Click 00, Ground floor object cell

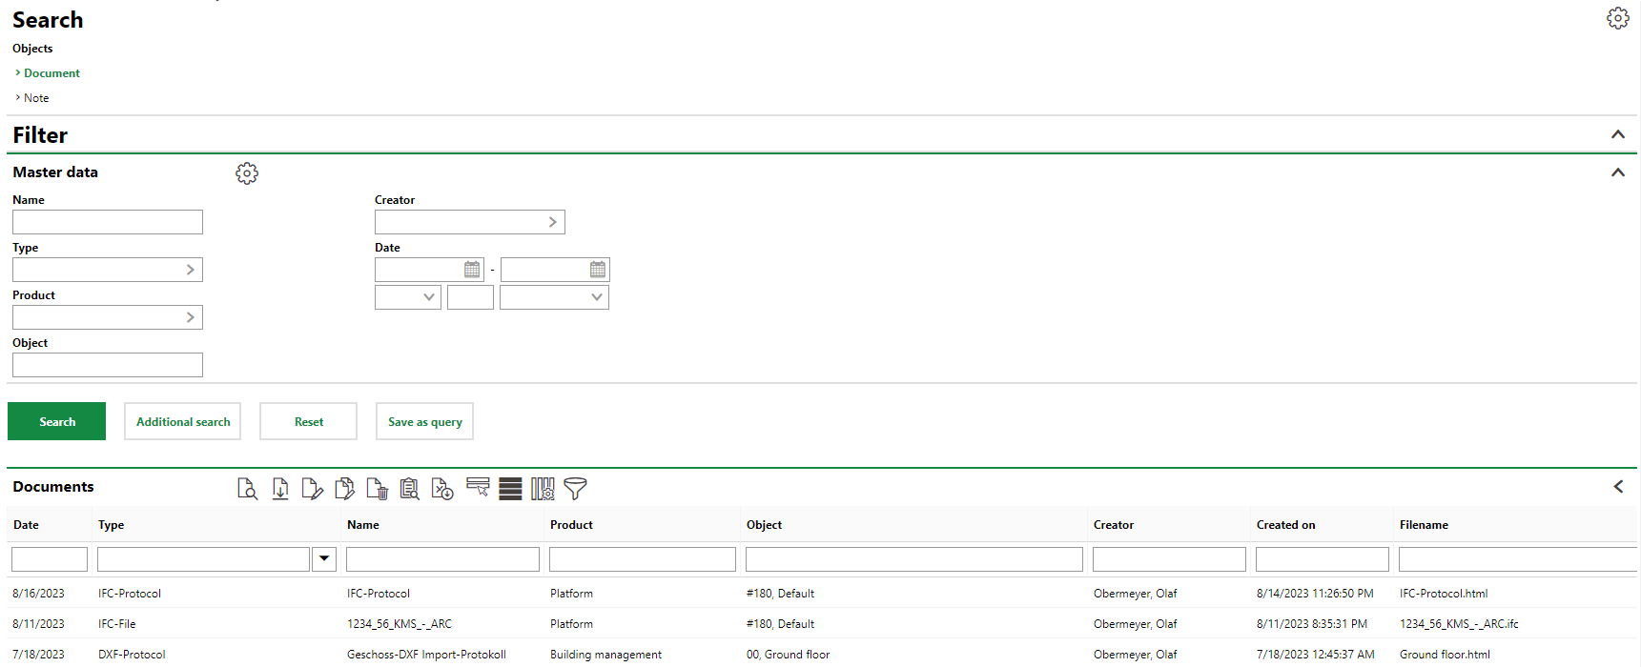(x=788, y=655)
